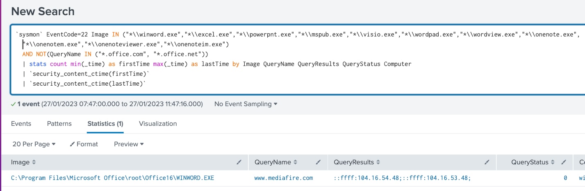Viewport: 585px width, 191px height.
Task: Expand the No Event Sampling dropdown
Action: pos(246,104)
